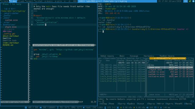Viewport: 195px width, 109px height.
Task: Select IMG_202~21.jpg in left MC panel
Action: 108,65
